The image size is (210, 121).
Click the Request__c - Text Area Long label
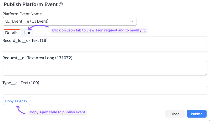pyautogui.click(x=37, y=58)
